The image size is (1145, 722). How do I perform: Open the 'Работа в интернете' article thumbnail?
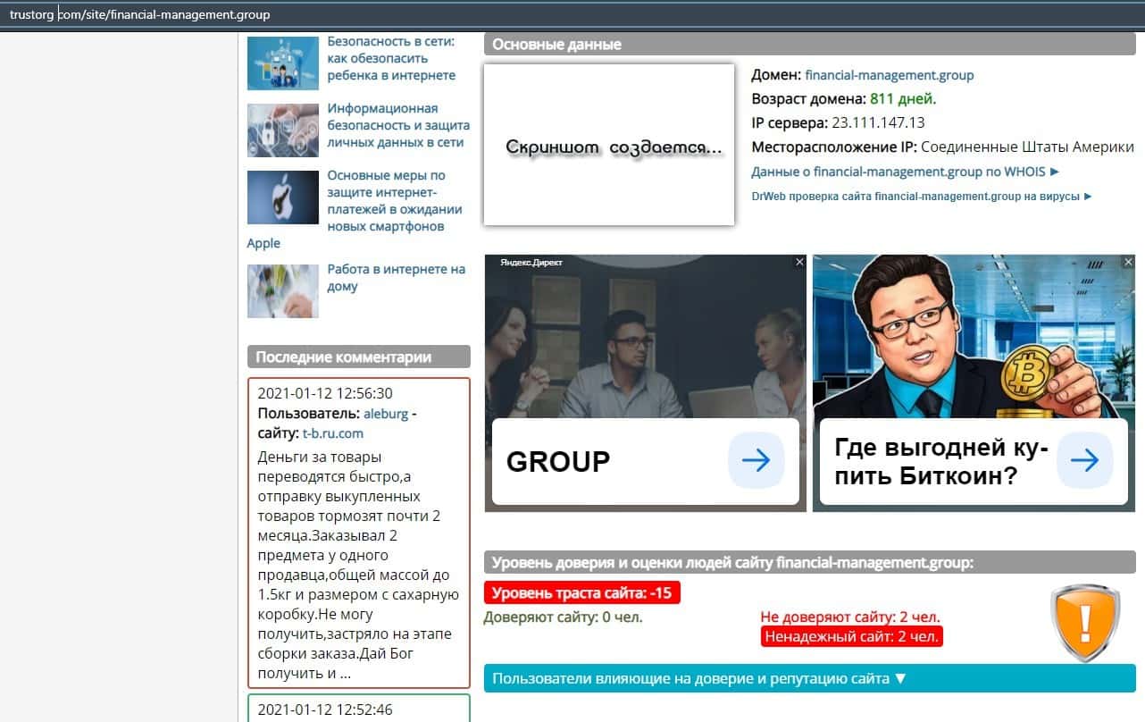pyautogui.click(x=283, y=291)
